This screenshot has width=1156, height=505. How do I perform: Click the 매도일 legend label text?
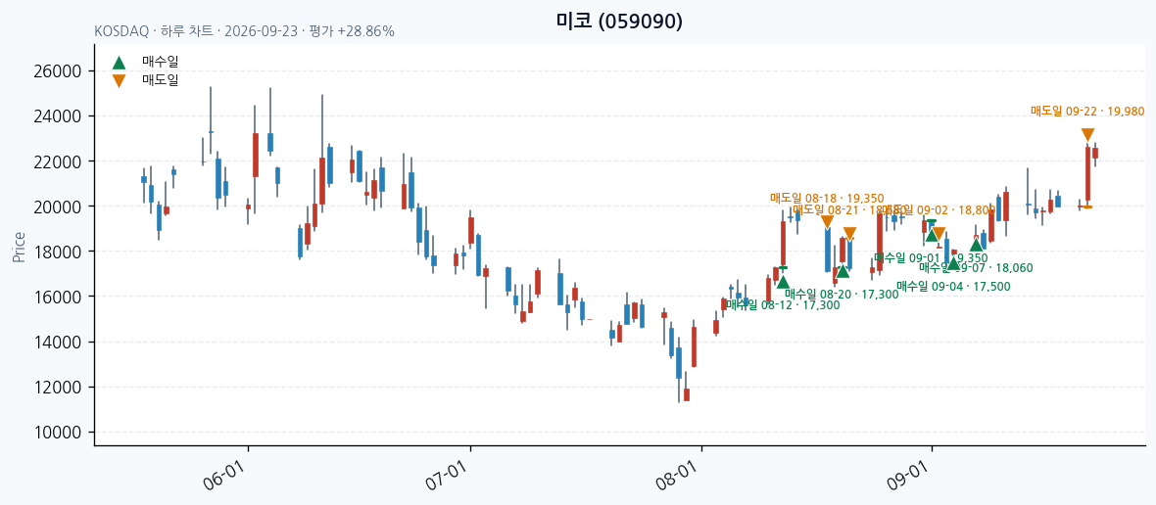(x=160, y=79)
